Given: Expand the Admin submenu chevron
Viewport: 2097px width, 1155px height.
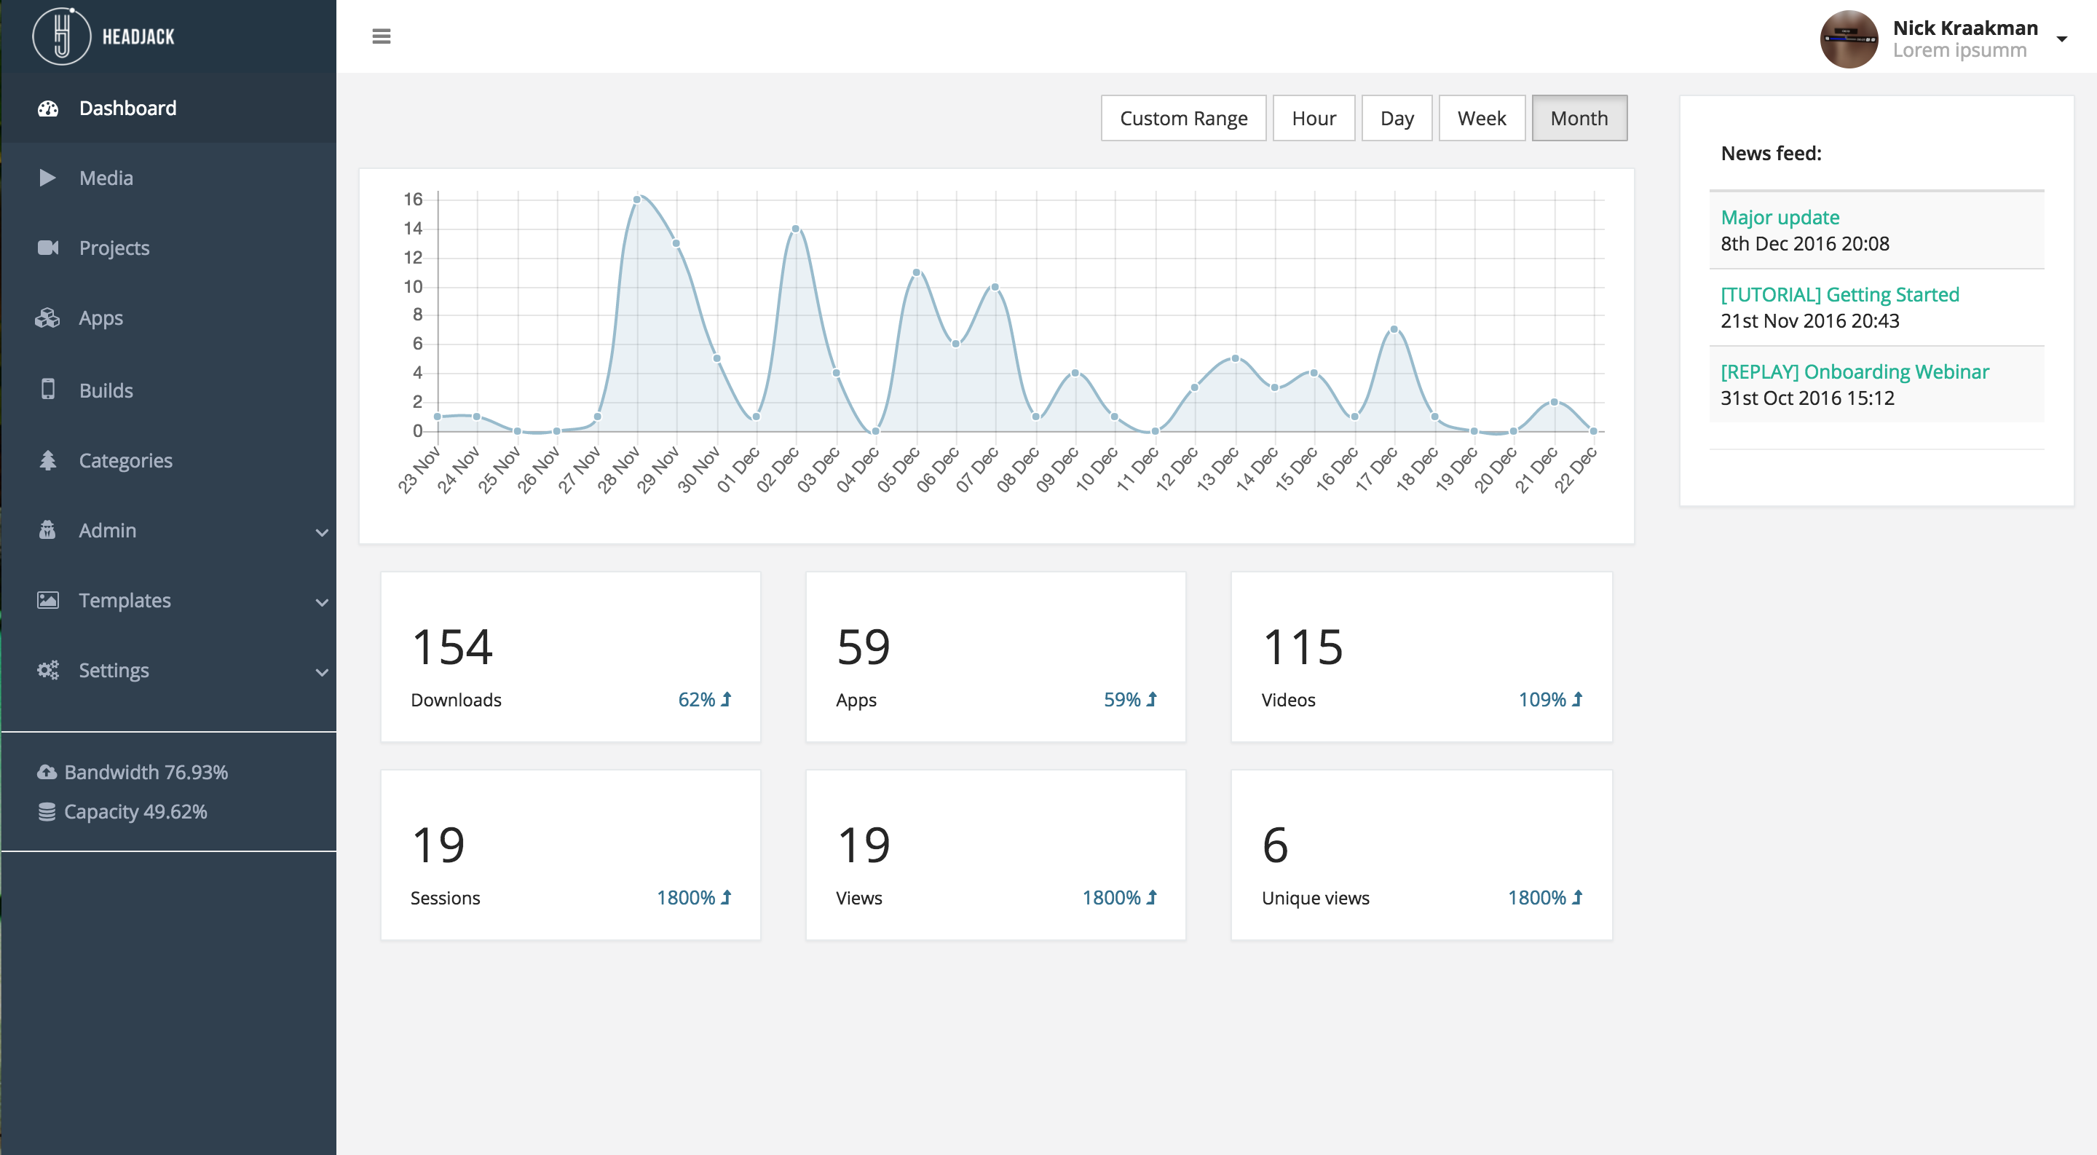Looking at the screenshot, I should 322,532.
